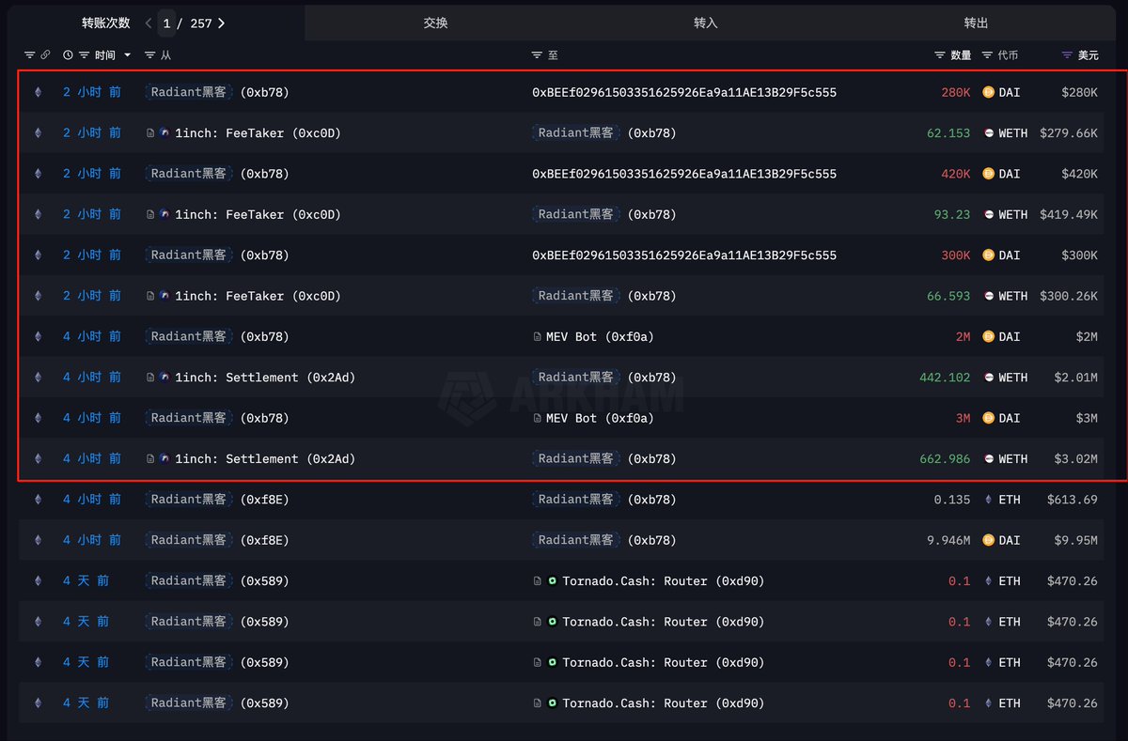This screenshot has width=1128, height=741.
Task: Click the $9.95M value
Action: 1076,540
